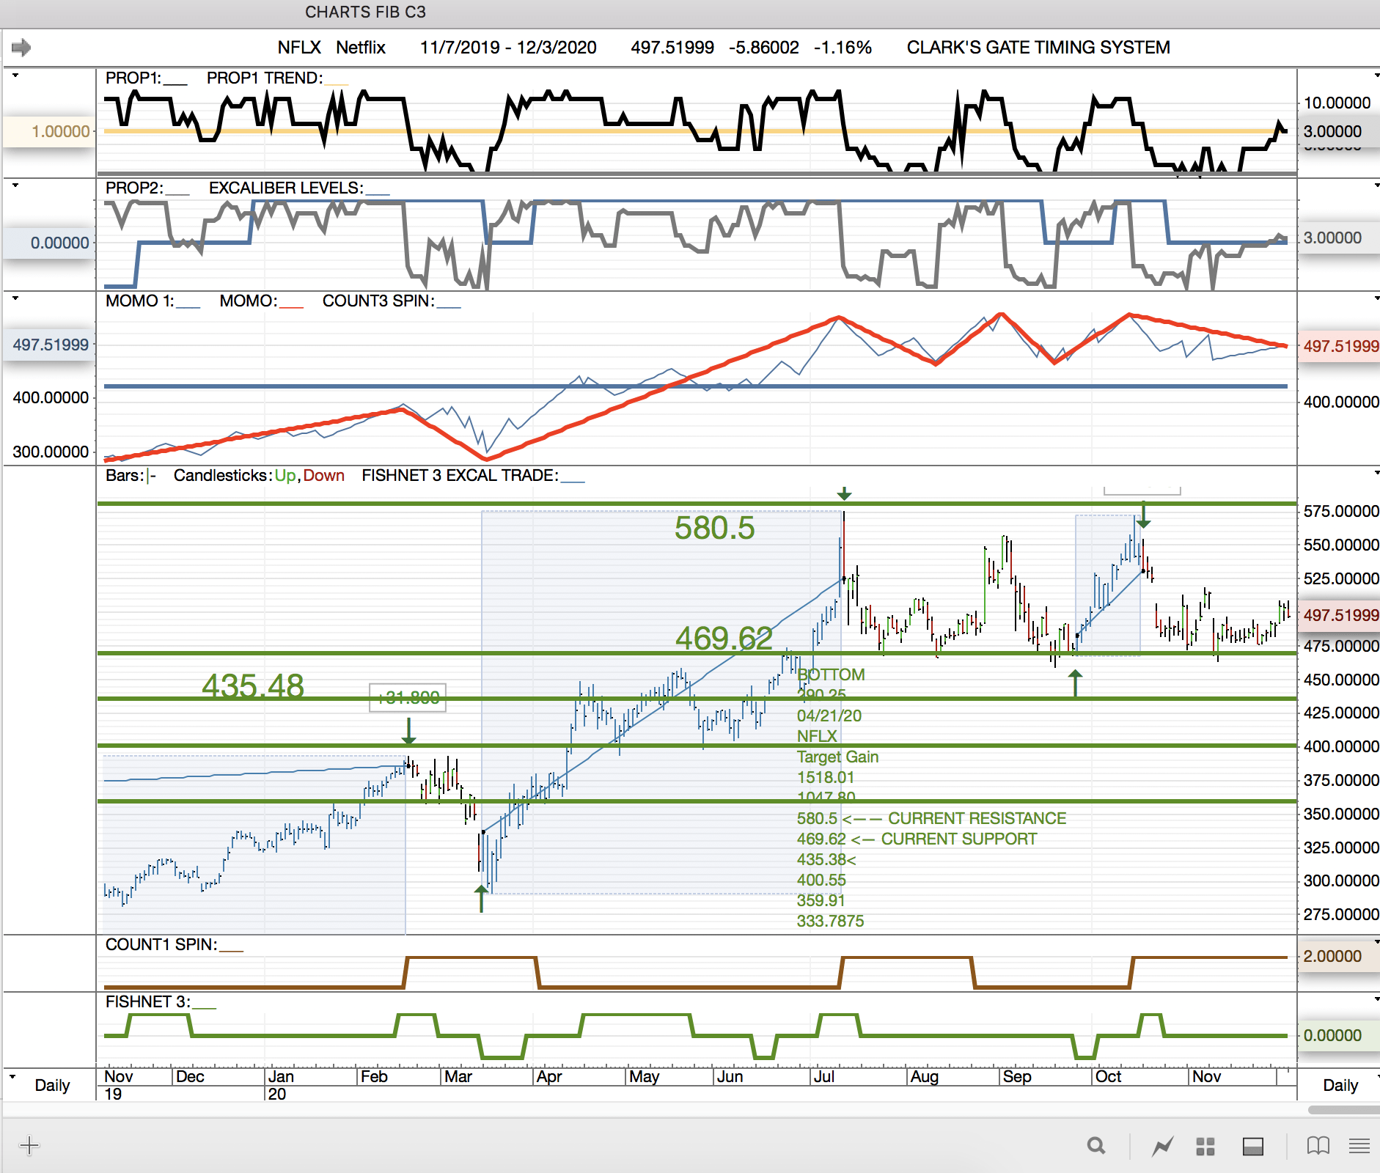Toggle the split bottom panel icon
The width and height of the screenshot is (1380, 1173).
click(1253, 1146)
